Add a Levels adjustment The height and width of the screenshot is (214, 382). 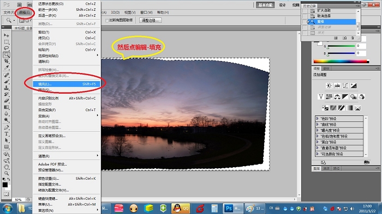[337, 85]
